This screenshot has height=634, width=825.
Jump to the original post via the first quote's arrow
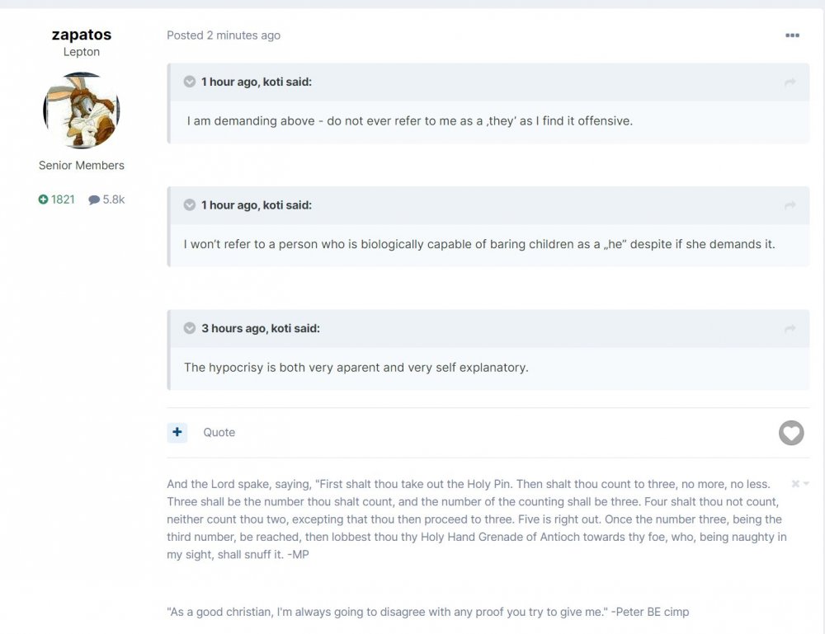(x=790, y=82)
